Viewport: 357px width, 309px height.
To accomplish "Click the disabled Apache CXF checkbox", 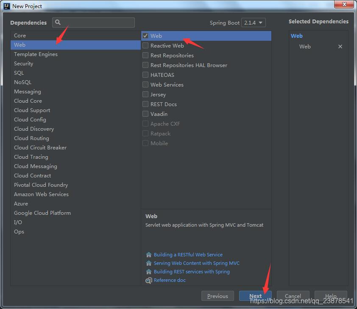I will coord(145,124).
